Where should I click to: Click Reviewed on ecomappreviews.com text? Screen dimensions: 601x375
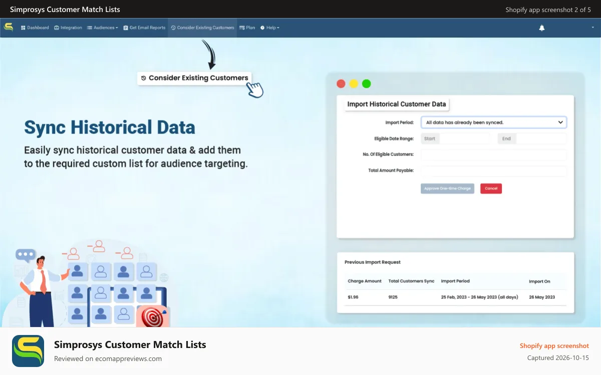(108, 358)
